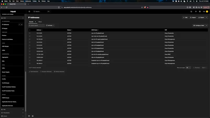This screenshot has height=118, width=210.
Task: Select all rows with header checkbox
Action: (x=30, y=30)
